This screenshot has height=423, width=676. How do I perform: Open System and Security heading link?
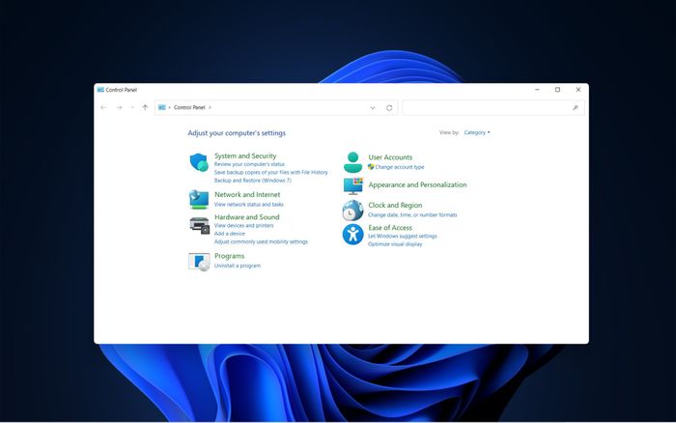pos(245,155)
